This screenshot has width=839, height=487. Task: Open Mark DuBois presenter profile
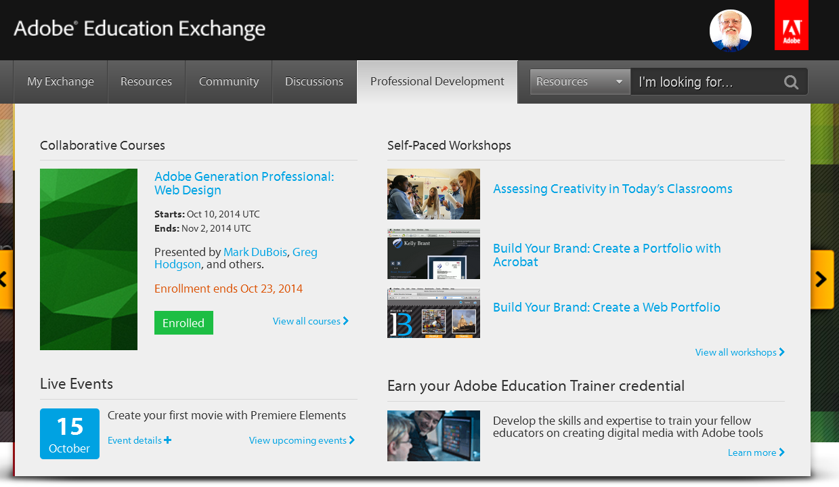(256, 252)
